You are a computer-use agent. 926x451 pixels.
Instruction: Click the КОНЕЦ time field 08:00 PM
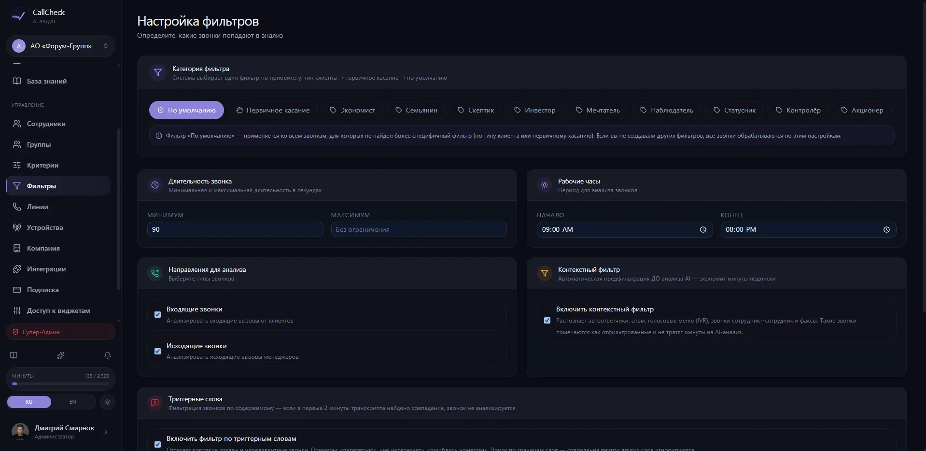pyautogui.click(x=808, y=229)
